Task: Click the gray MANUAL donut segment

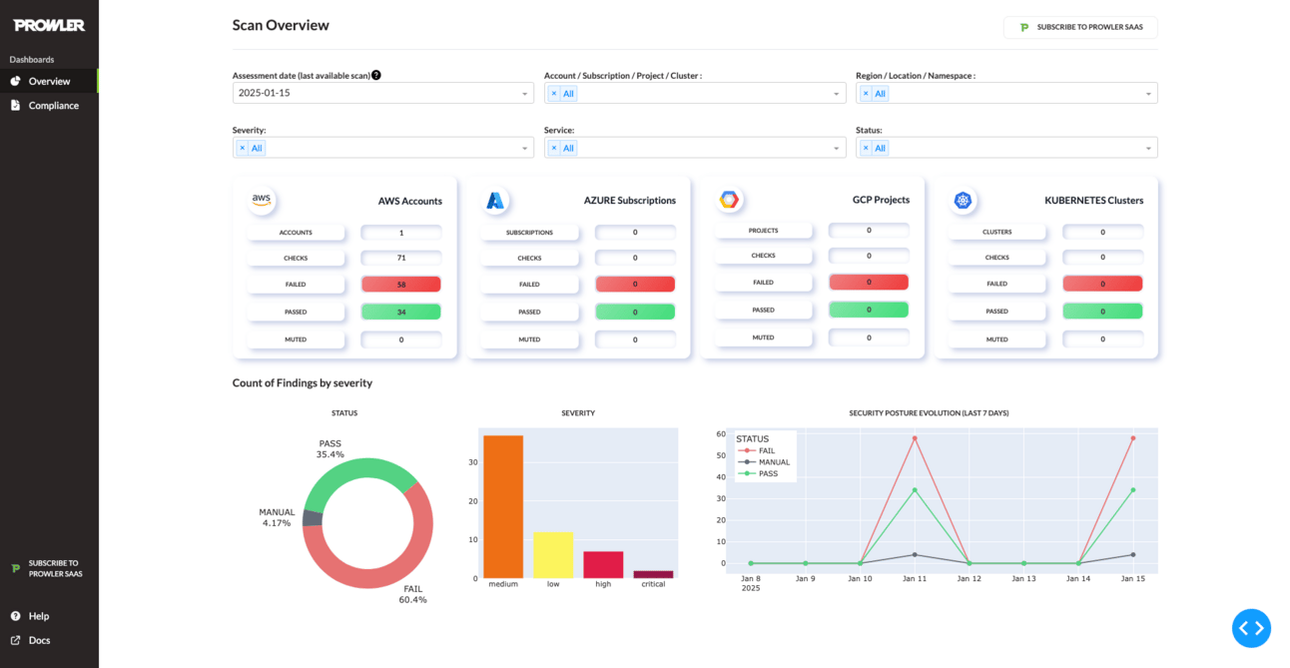Action: 312,518
